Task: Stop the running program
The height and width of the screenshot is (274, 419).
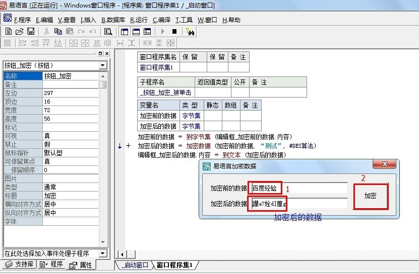Action: (x=174, y=32)
